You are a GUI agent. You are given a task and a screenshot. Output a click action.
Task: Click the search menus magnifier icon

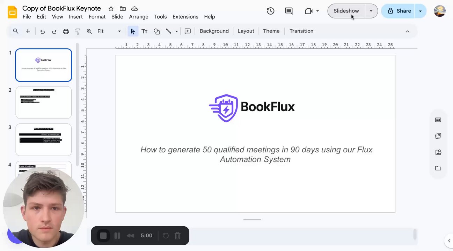point(16,31)
